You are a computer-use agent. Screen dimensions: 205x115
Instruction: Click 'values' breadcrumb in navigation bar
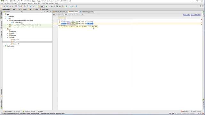pyautogui.click(x=36, y=9)
